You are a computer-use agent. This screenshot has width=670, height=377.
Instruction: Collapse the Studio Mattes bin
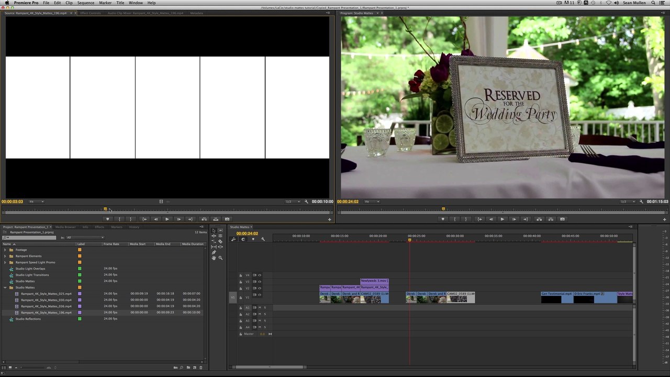5,287
